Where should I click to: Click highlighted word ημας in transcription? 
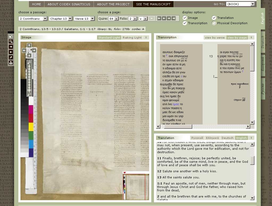[x=176, y=104]
